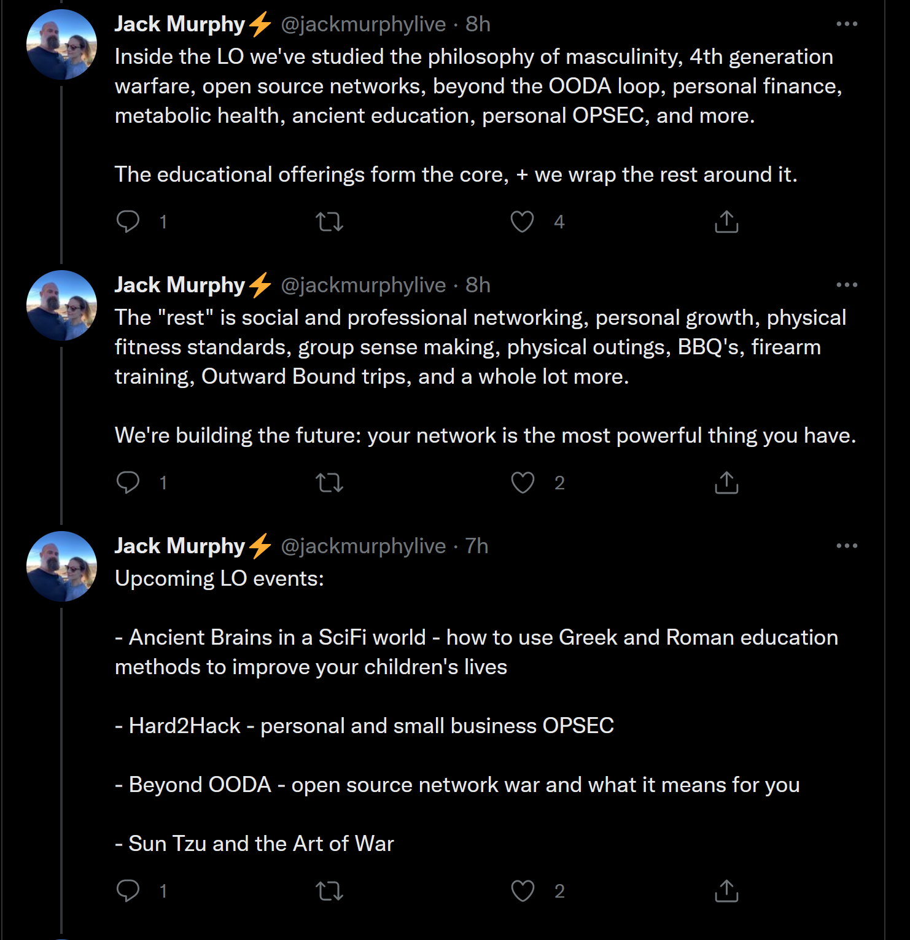
Task: Open more options on the second tweet
Action: pos(847,285)
